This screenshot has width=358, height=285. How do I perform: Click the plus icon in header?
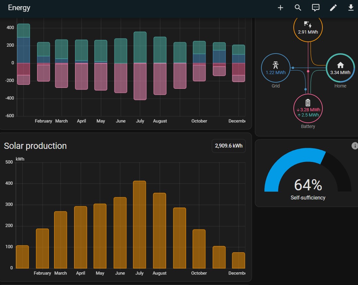pos(280,8)
